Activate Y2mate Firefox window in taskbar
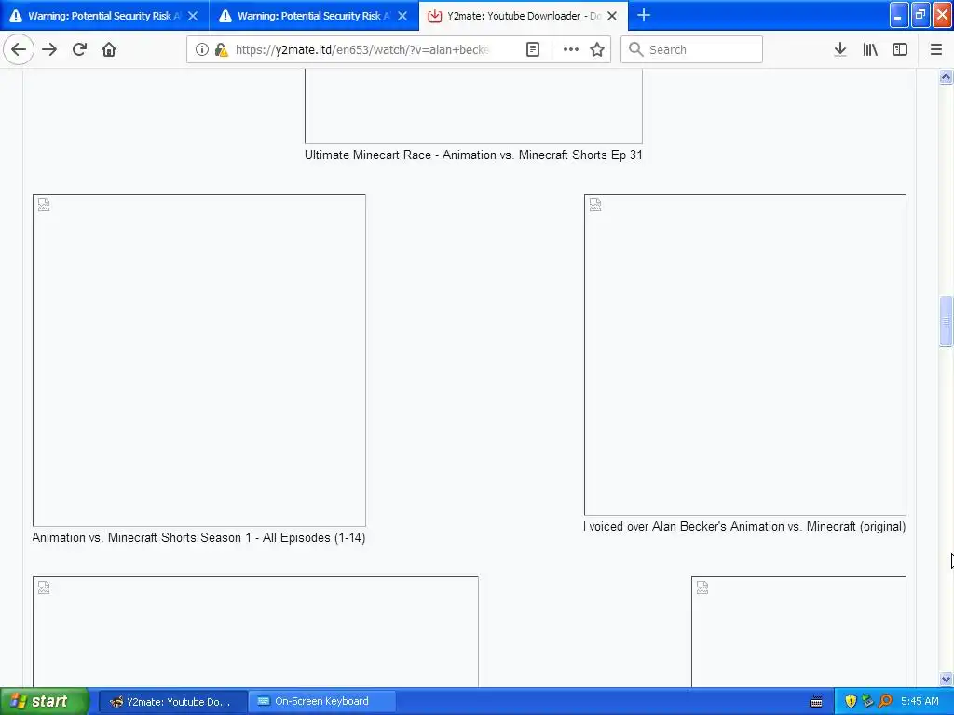 [172, 702]
